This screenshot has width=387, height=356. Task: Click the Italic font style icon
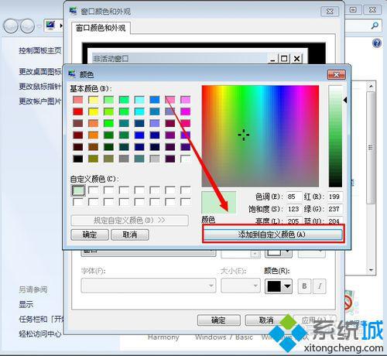point(320,286)
